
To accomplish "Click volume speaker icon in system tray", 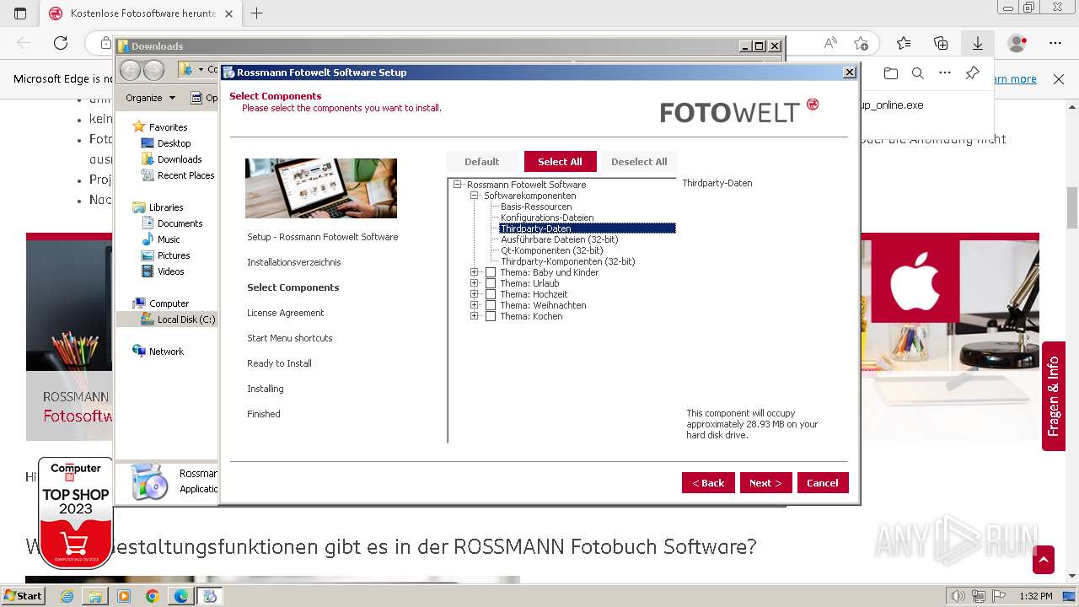I will coord(958,596).
